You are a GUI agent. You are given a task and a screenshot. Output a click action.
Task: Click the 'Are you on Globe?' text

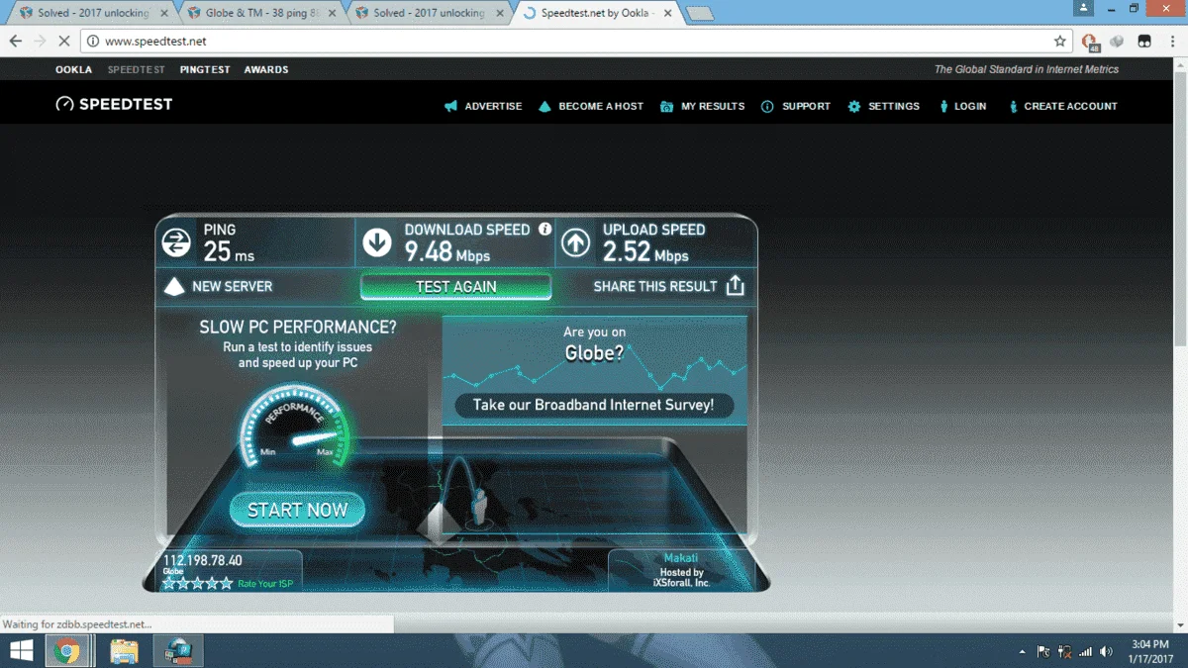[594, 344]
